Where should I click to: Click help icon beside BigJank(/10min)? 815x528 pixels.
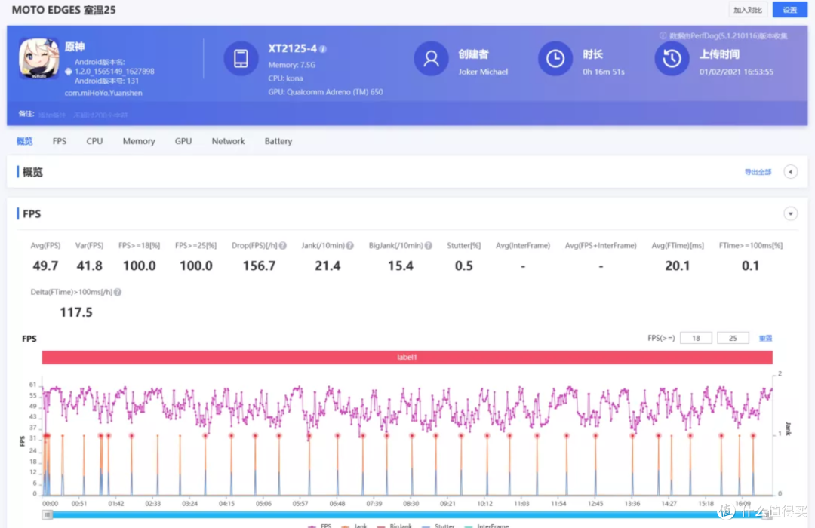point(428,246)
